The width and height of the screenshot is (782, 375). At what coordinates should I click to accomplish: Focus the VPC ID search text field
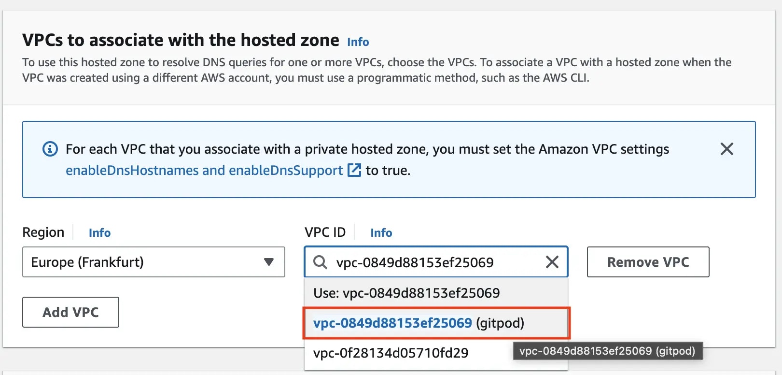click(x=436, y=262)
